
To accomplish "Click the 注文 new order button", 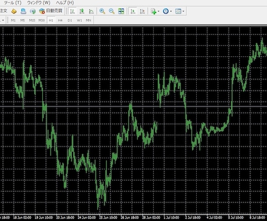I will (3, 11).
